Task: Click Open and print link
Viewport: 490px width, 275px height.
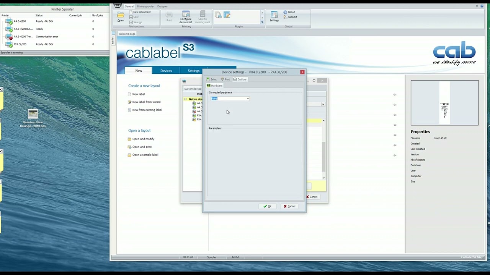Action: pos(140,147)
